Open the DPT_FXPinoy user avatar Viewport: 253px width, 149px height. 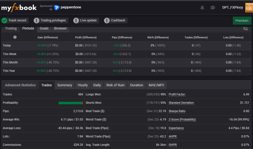(249, 8)
